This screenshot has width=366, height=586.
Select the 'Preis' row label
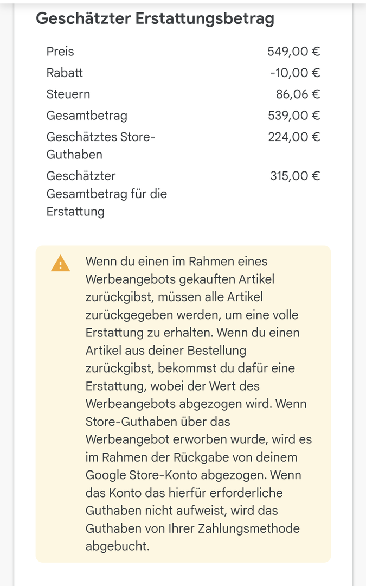[60, 52]
